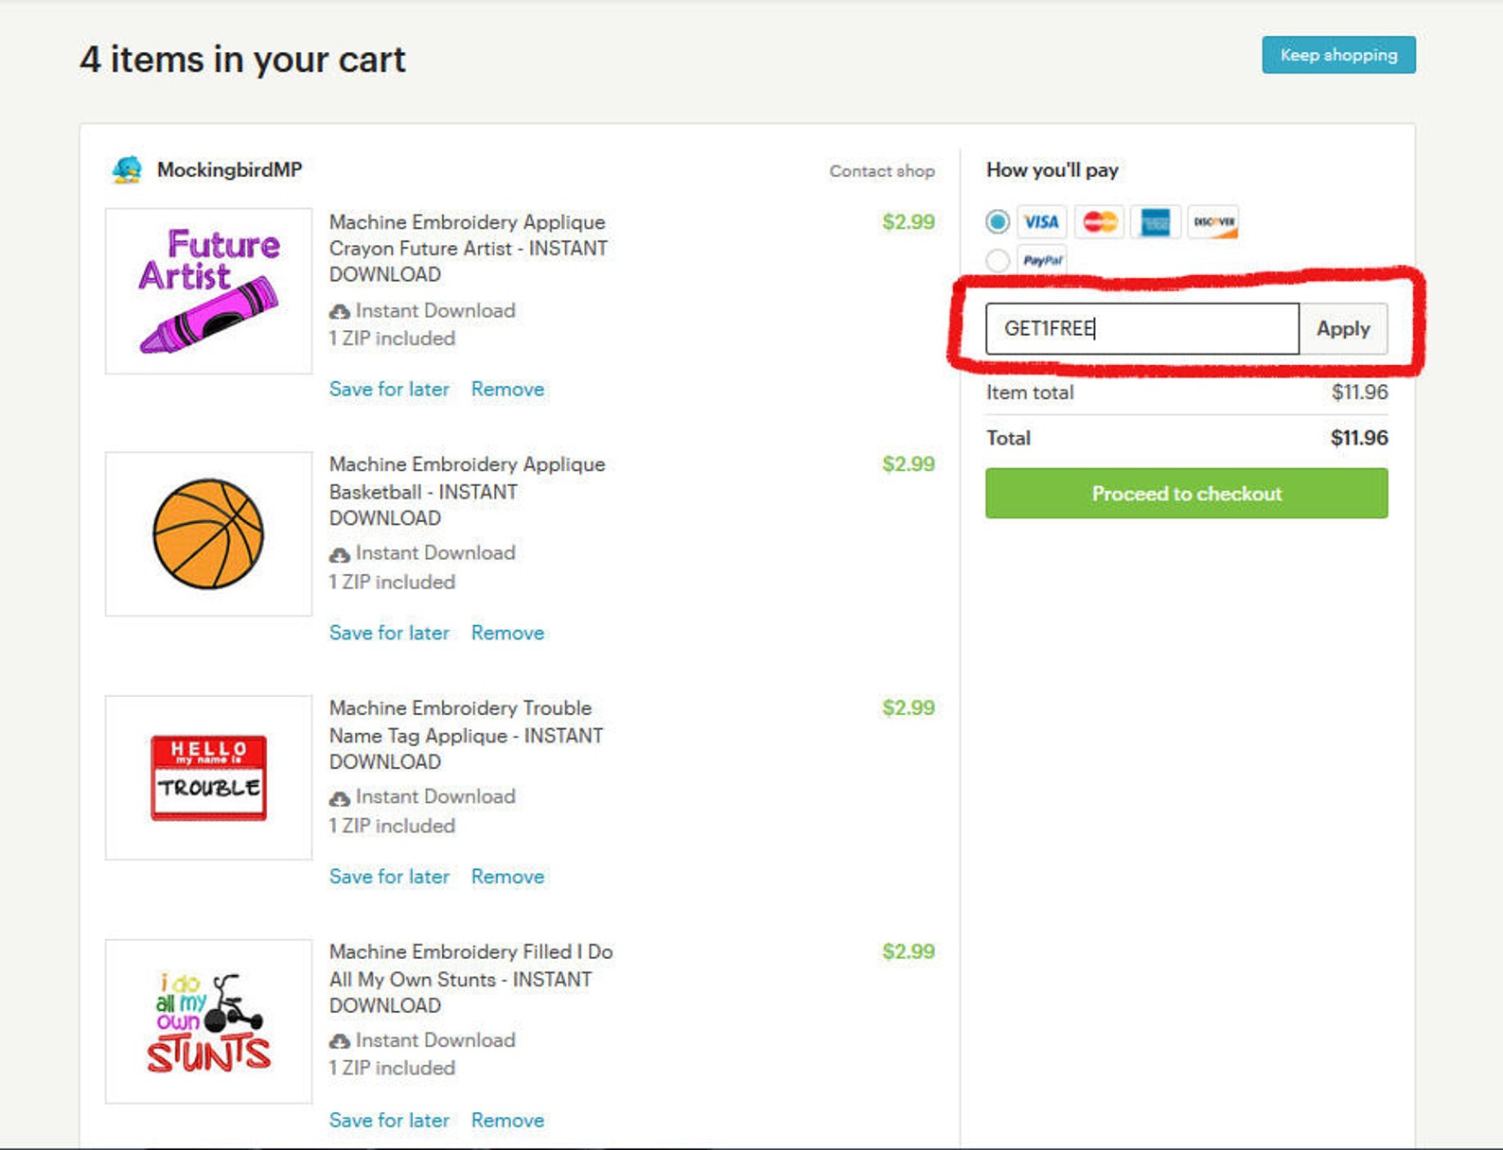Image resolution: width=1503 pixels, height=1150 pixels.
Task: Click the Discover card icon
Action: pos(1213,222)
